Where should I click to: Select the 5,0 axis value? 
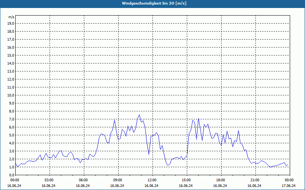(x=11, y=135)
